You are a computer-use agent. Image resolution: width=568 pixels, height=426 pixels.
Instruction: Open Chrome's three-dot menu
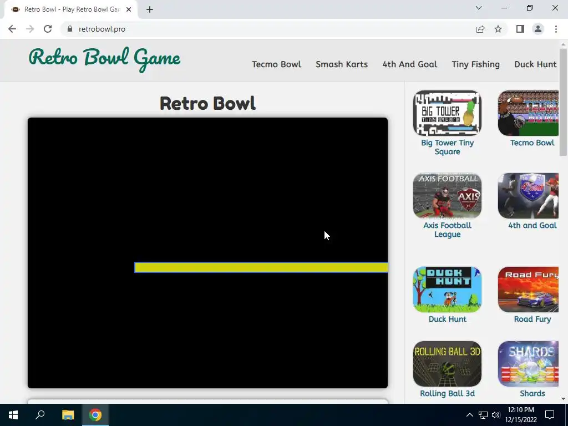pos(556,29)
